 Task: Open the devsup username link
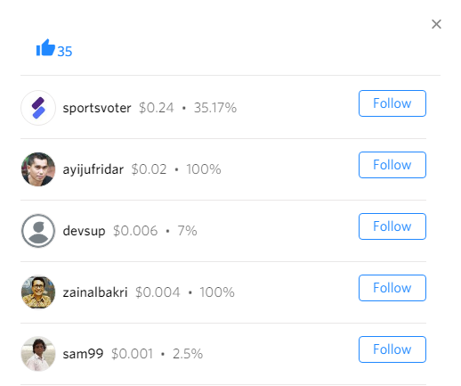tap(84, 231)
